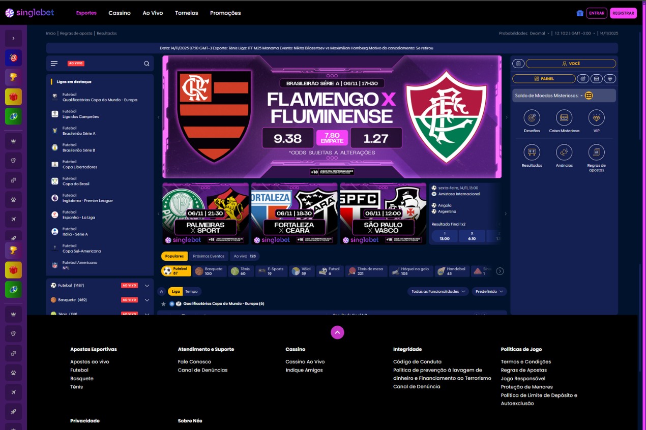Switch to the Próximos Eventos tab
Screen dimensions: 646x430
[x=209, y=256]
